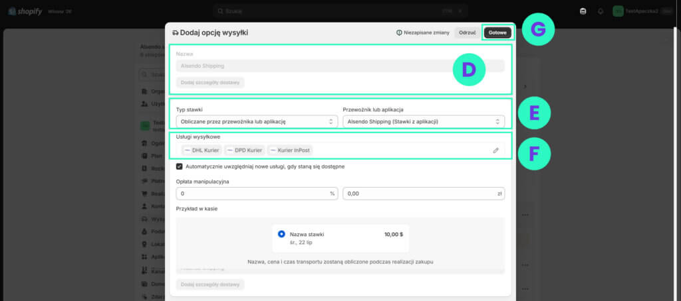Click the delivery truck icon beside Dodaj opcję wysyłki
The image size is (681, 301).
(x=175, y=32)
